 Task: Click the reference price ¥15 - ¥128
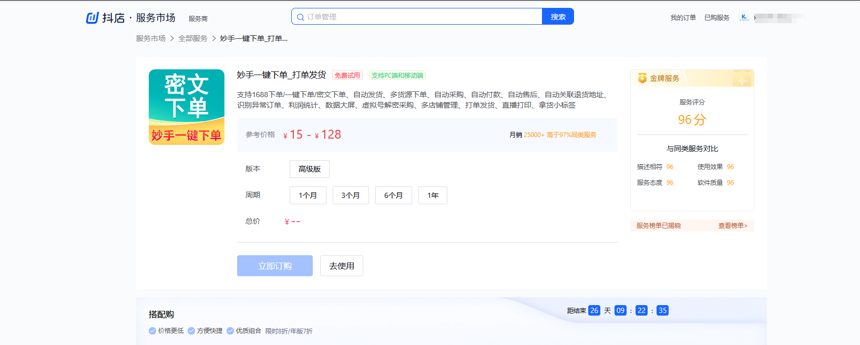tap(312, 134)
